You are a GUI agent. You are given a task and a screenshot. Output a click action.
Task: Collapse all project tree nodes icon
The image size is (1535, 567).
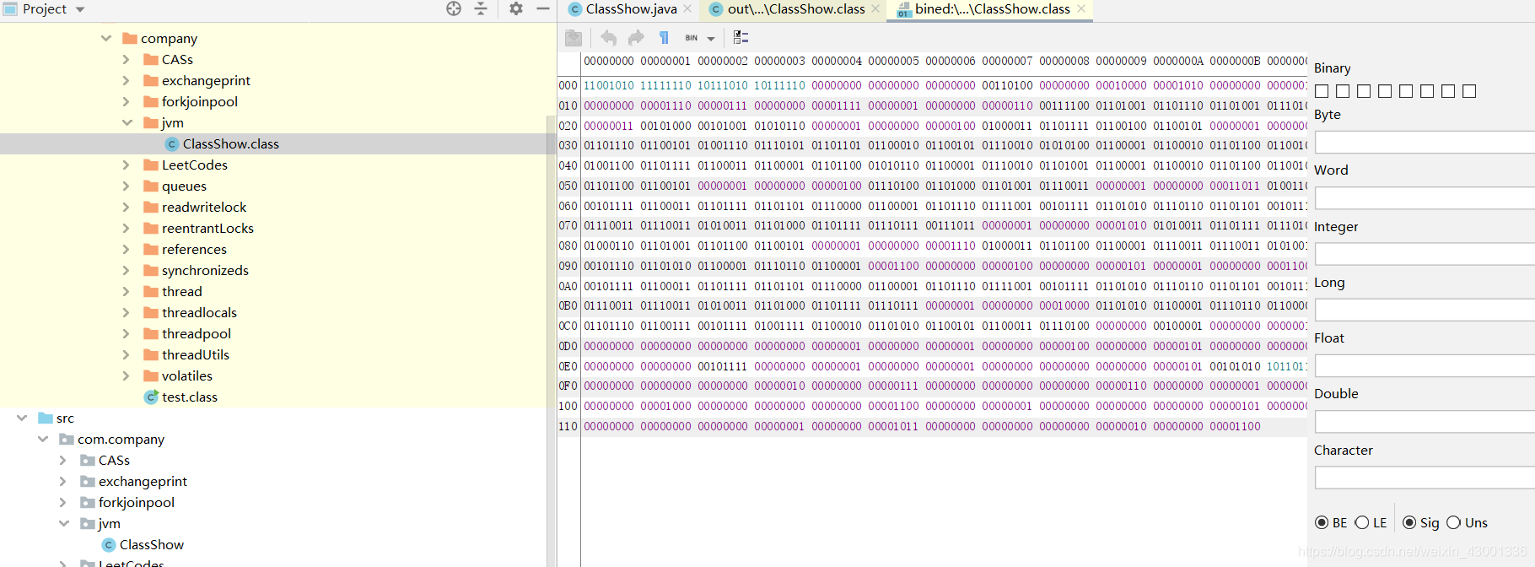pos(481,8)
